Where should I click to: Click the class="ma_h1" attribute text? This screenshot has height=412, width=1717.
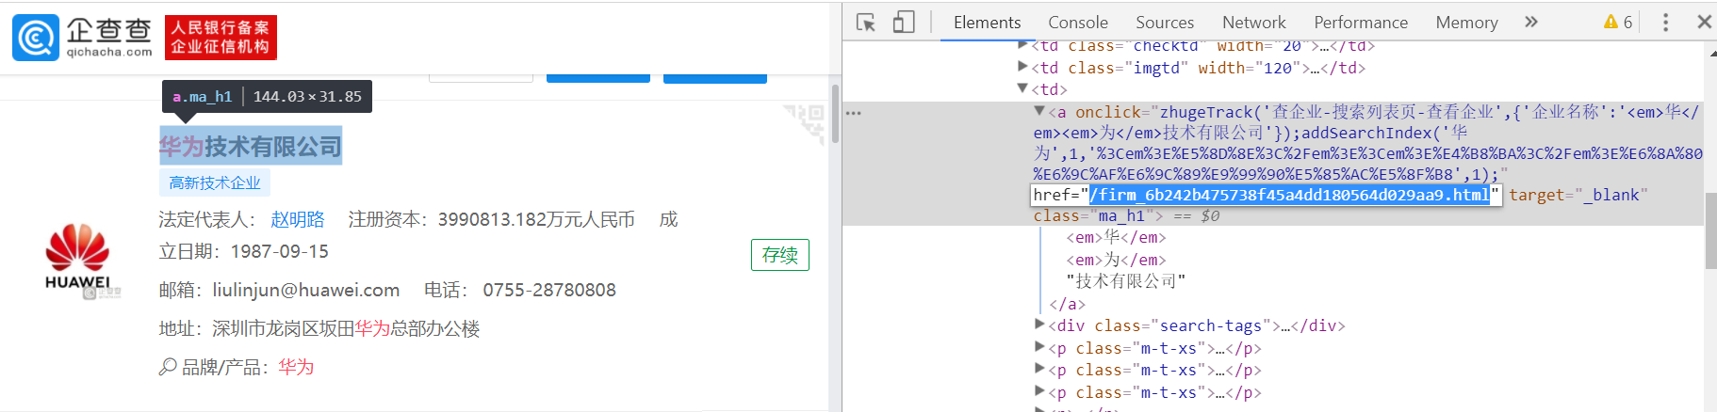(x=1093, y=215)
